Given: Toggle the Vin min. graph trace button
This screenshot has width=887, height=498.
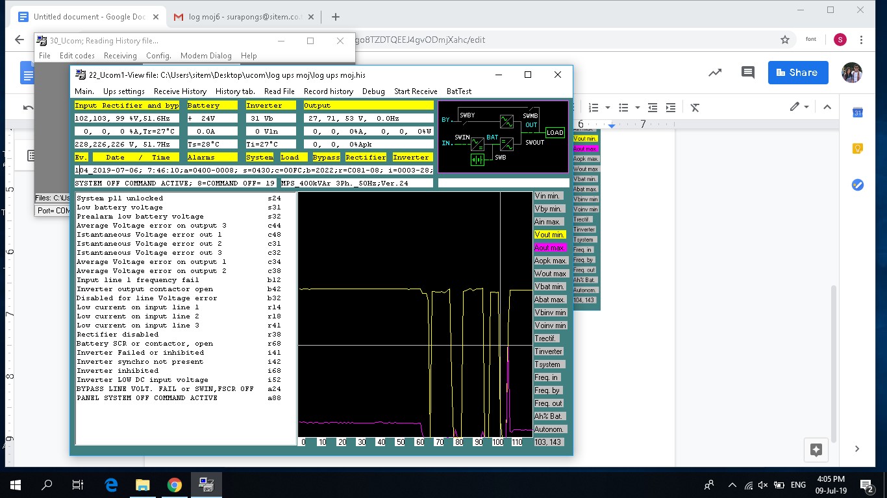Looking at the screenshot, I should [x=549, y=196].
